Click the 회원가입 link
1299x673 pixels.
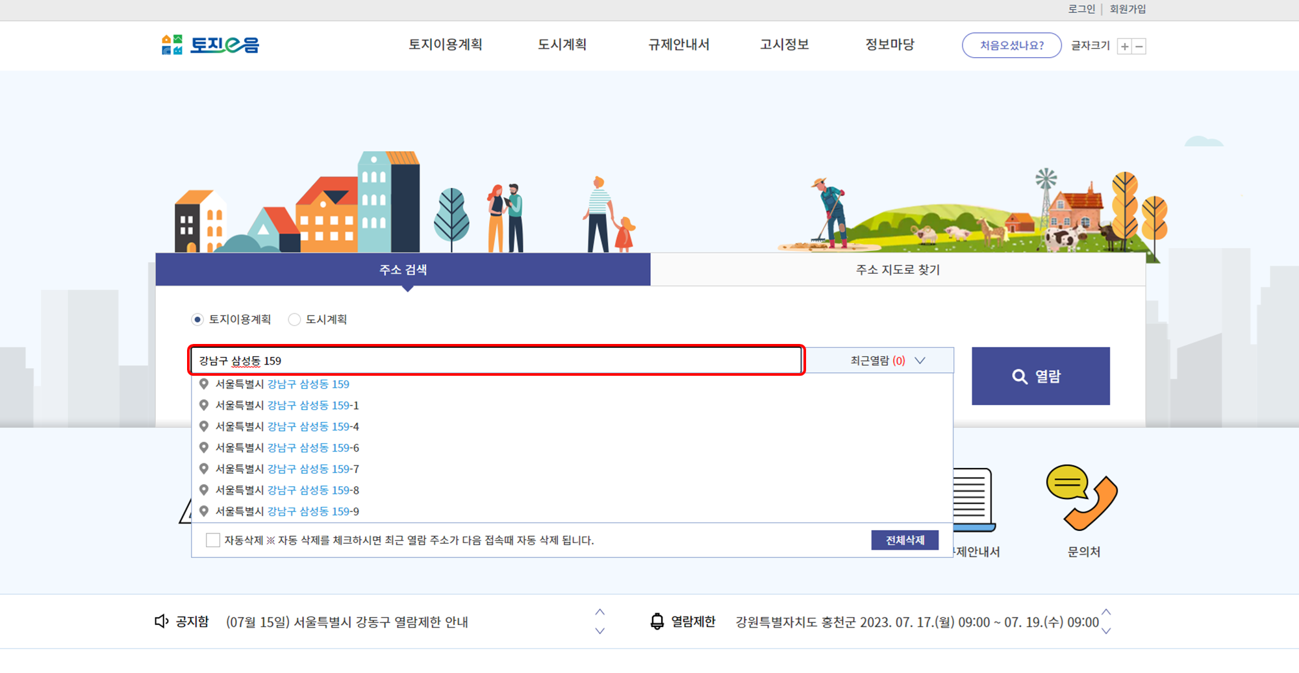(x=1128, y=9)
